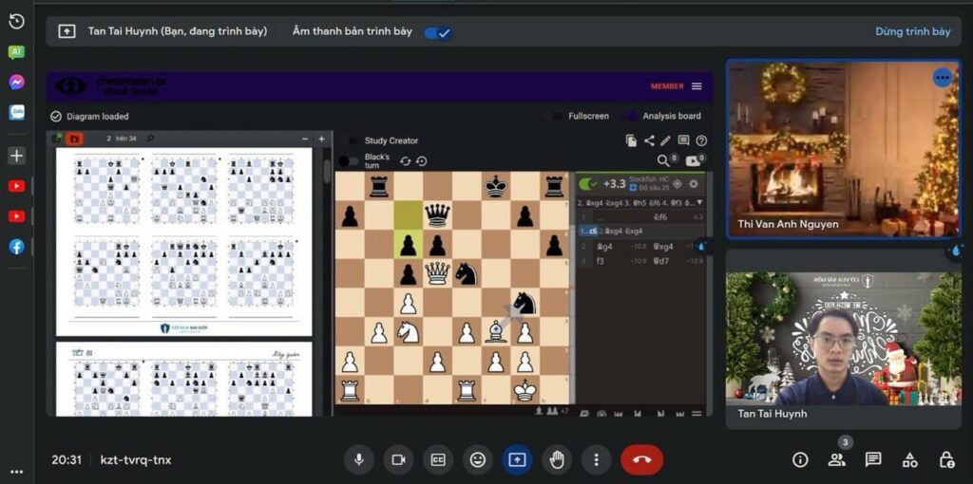
Task: Click 'Dừng trình bày' to stop presenting
Action: click(x=912, y=31)
